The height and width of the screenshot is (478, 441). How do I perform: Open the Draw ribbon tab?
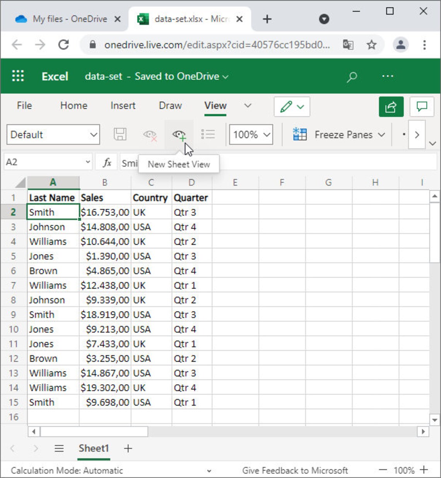click(170, 106)
